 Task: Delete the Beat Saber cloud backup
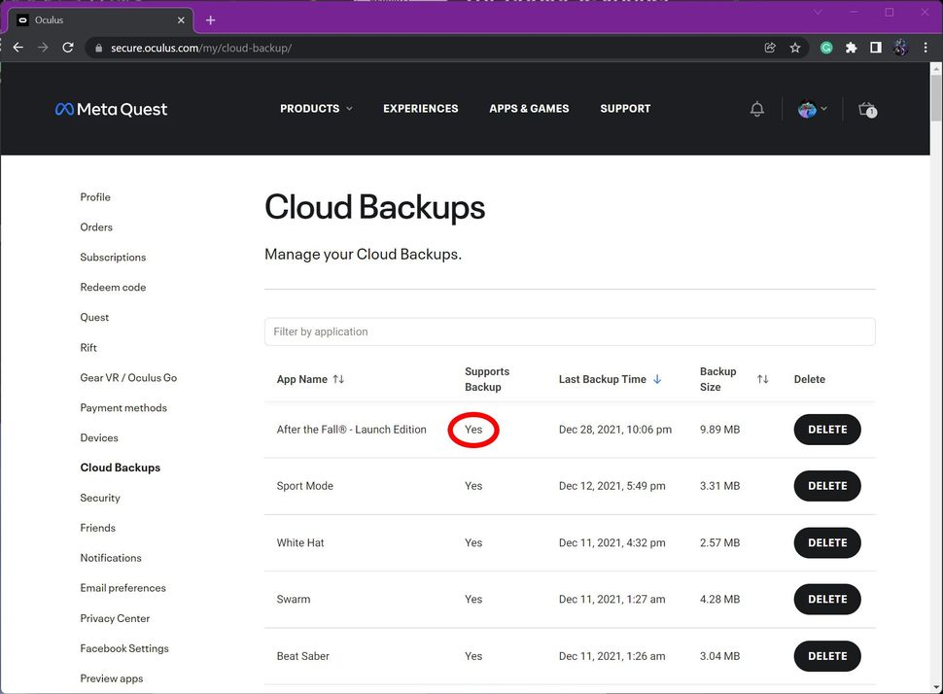[826, 656]
